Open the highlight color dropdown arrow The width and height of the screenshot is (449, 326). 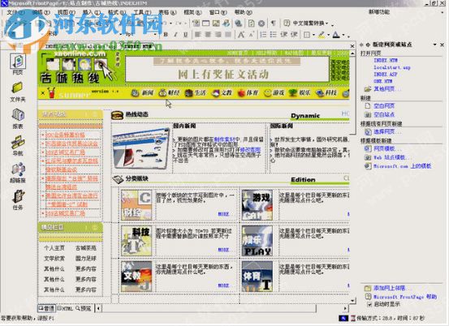point(328,35)
